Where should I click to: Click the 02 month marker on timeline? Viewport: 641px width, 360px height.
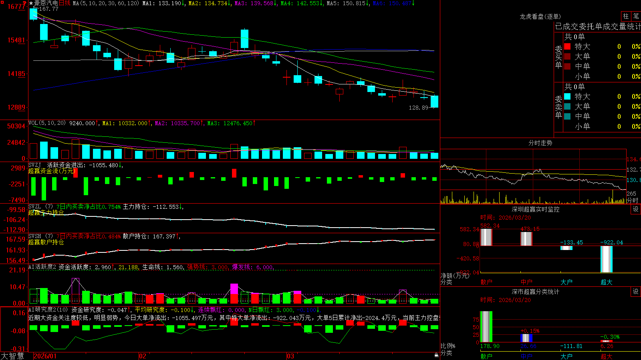coord(143,356)
